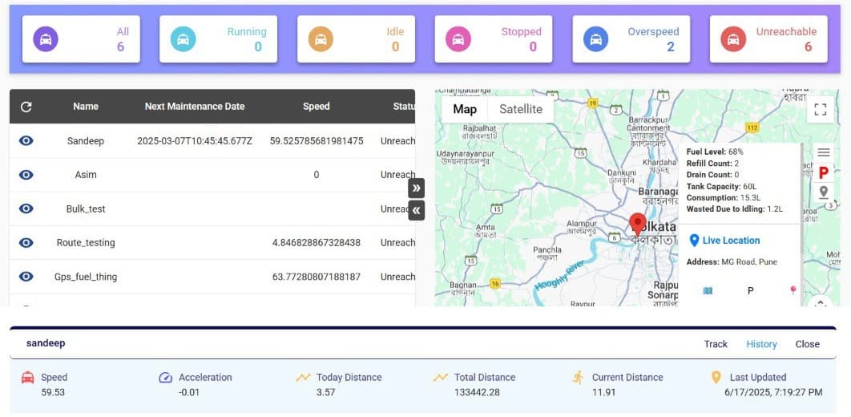Toggle visibility eye for Sandeep

tap(26, 140)
